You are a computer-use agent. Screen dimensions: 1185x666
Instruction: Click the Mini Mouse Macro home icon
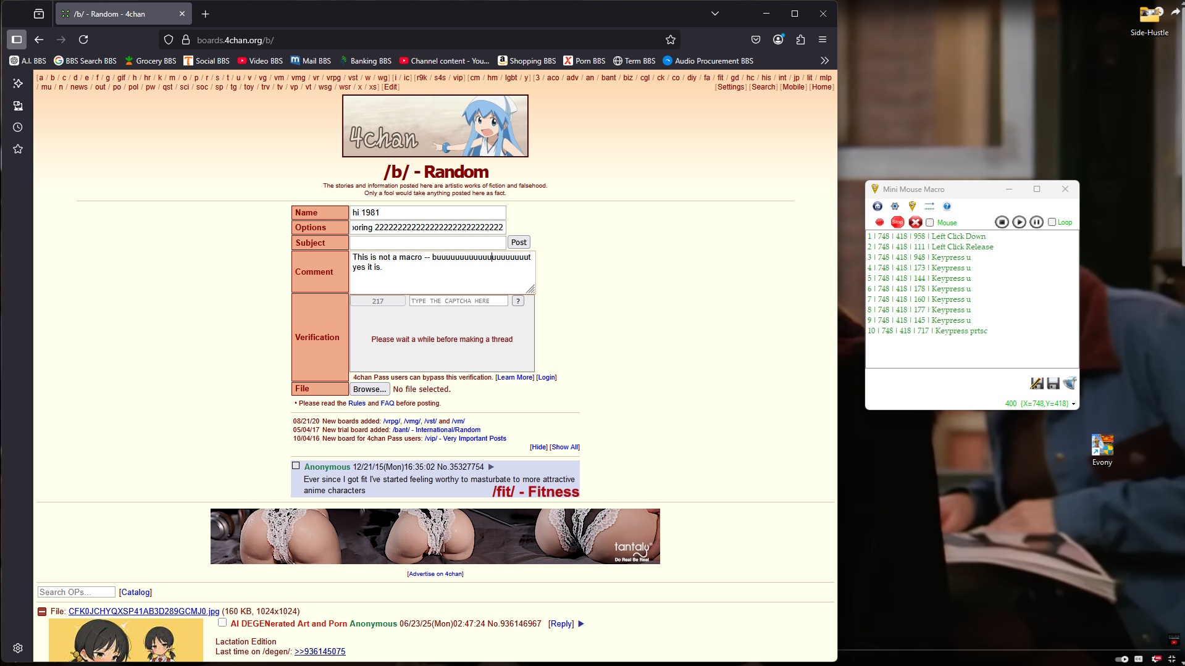877,206
